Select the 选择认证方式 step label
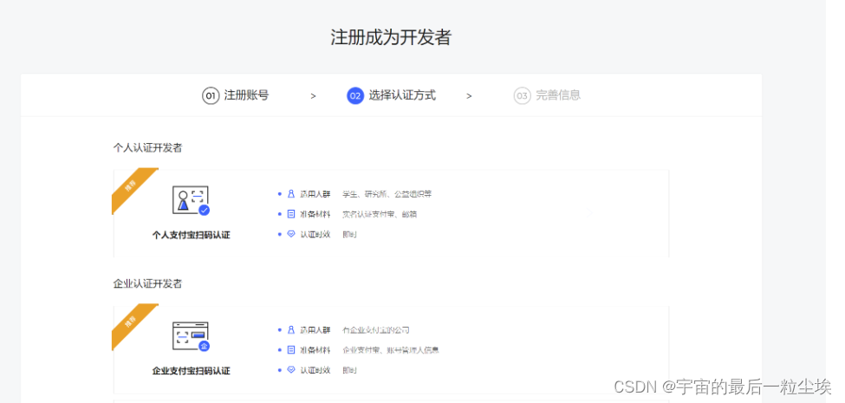 coord(402,95)
